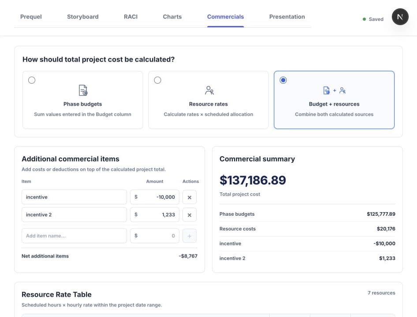This screenshot has width=417, height=317.
Task: Edit the 'incentive 2' item name field
Action: 74,215
